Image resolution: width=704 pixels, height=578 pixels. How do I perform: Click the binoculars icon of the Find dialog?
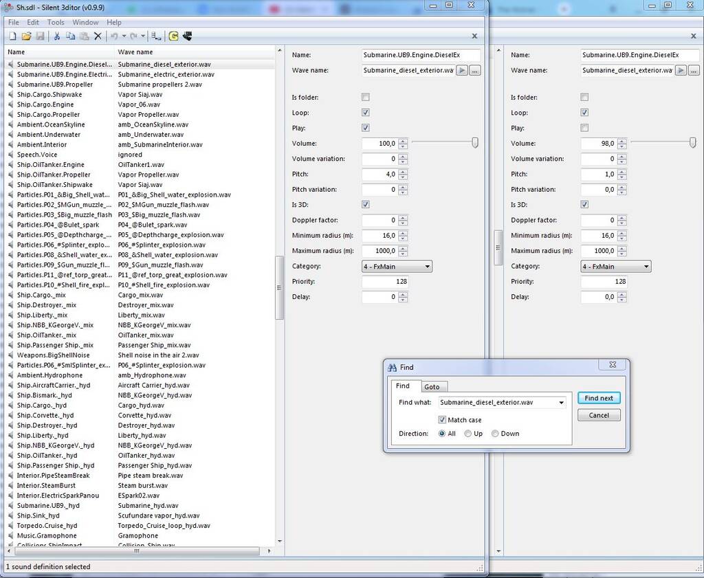tap(392, 368)
